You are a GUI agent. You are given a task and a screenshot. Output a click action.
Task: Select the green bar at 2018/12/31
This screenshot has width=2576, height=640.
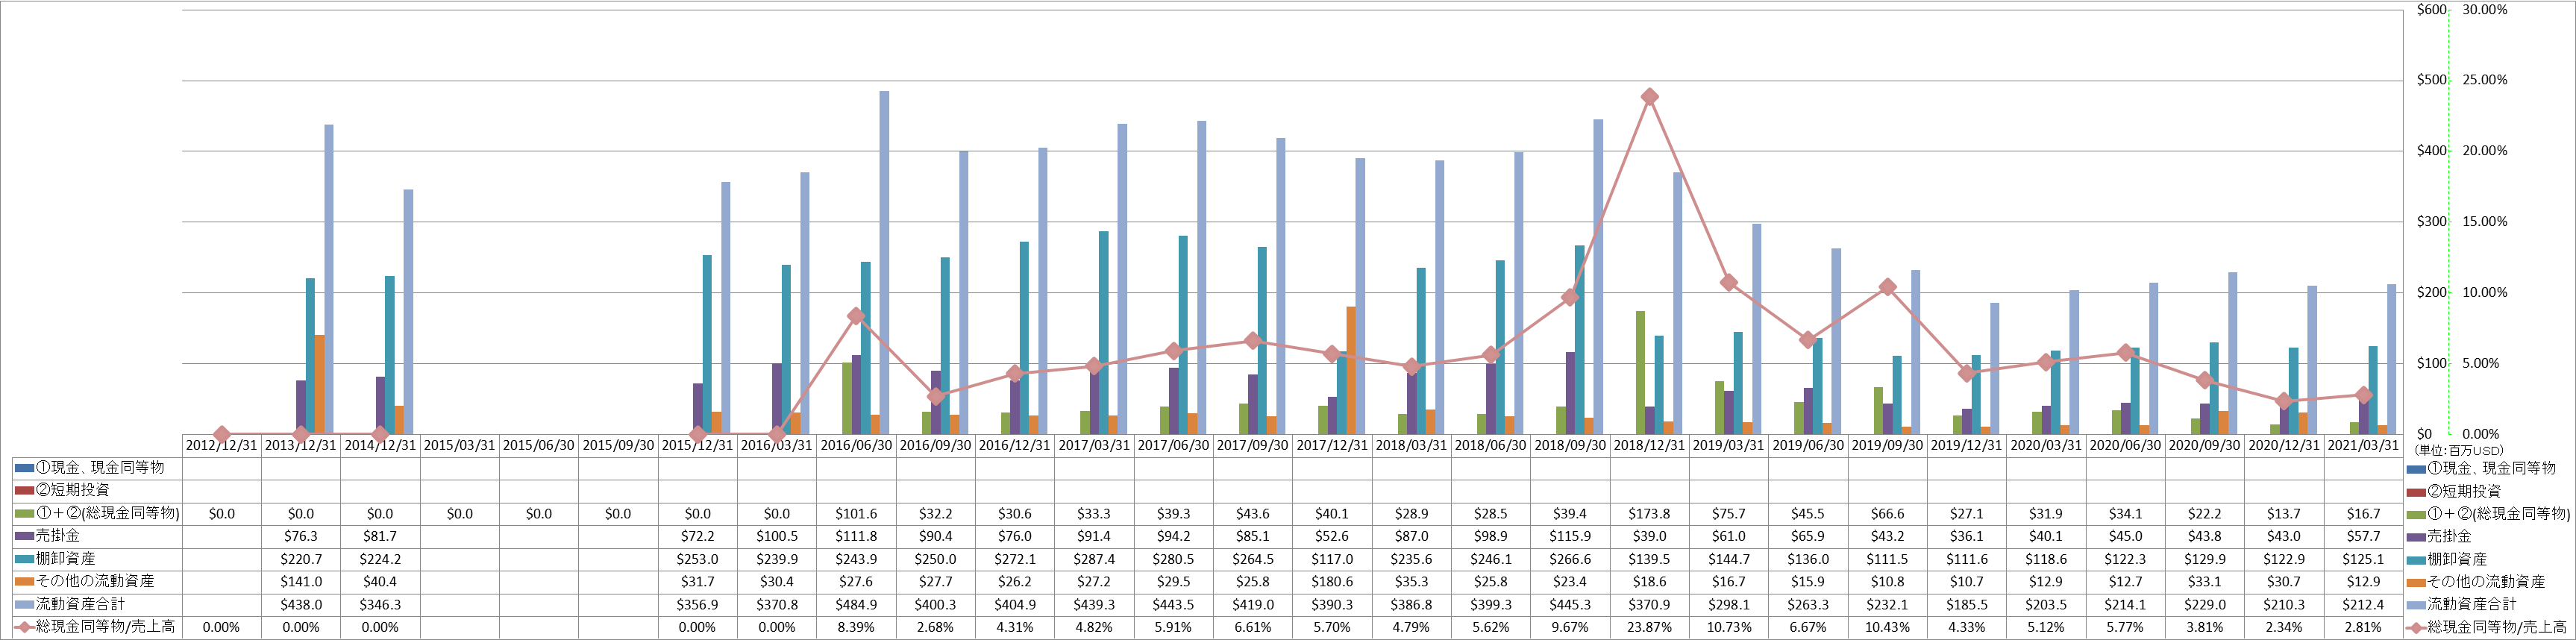1640,372
